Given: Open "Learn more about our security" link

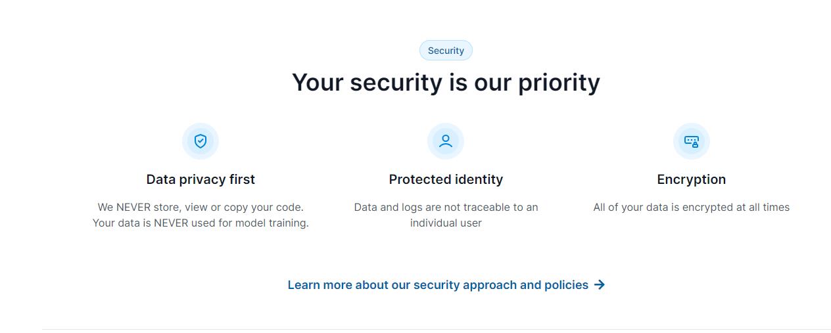Looking at the screenshot, I should [x=446, y=285].
